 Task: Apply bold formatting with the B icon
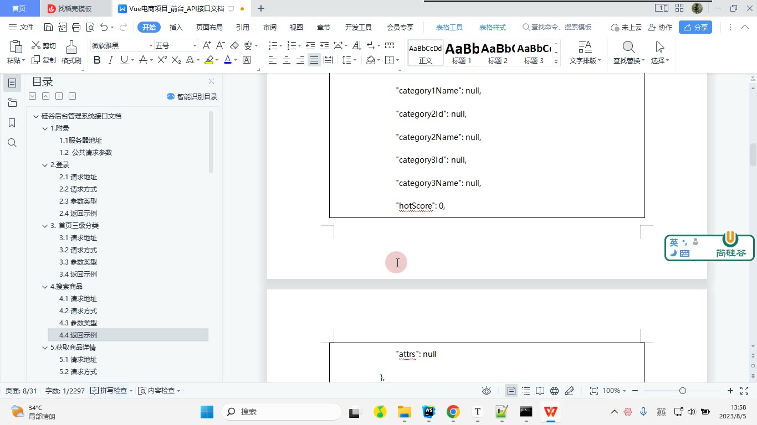[97, 60]
